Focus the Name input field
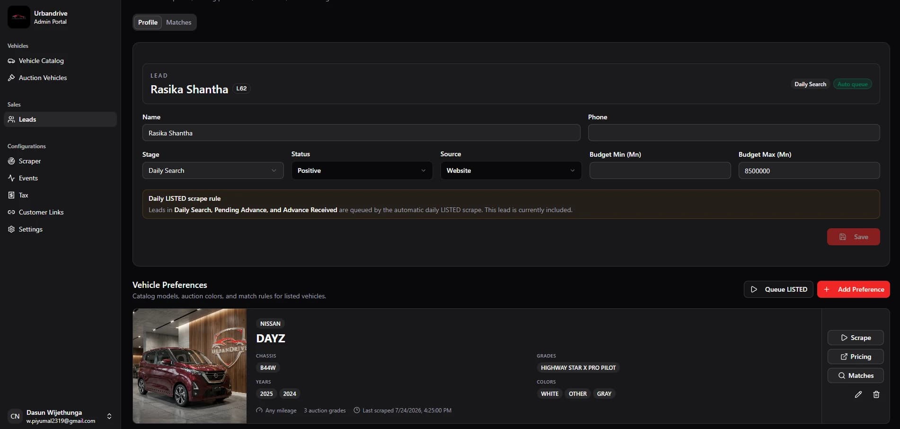This screenshot has width=900, height=429. coord(361,133)
